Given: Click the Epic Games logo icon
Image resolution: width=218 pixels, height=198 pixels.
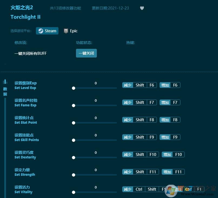Looking at the screenshot, I should click(66, 31).
